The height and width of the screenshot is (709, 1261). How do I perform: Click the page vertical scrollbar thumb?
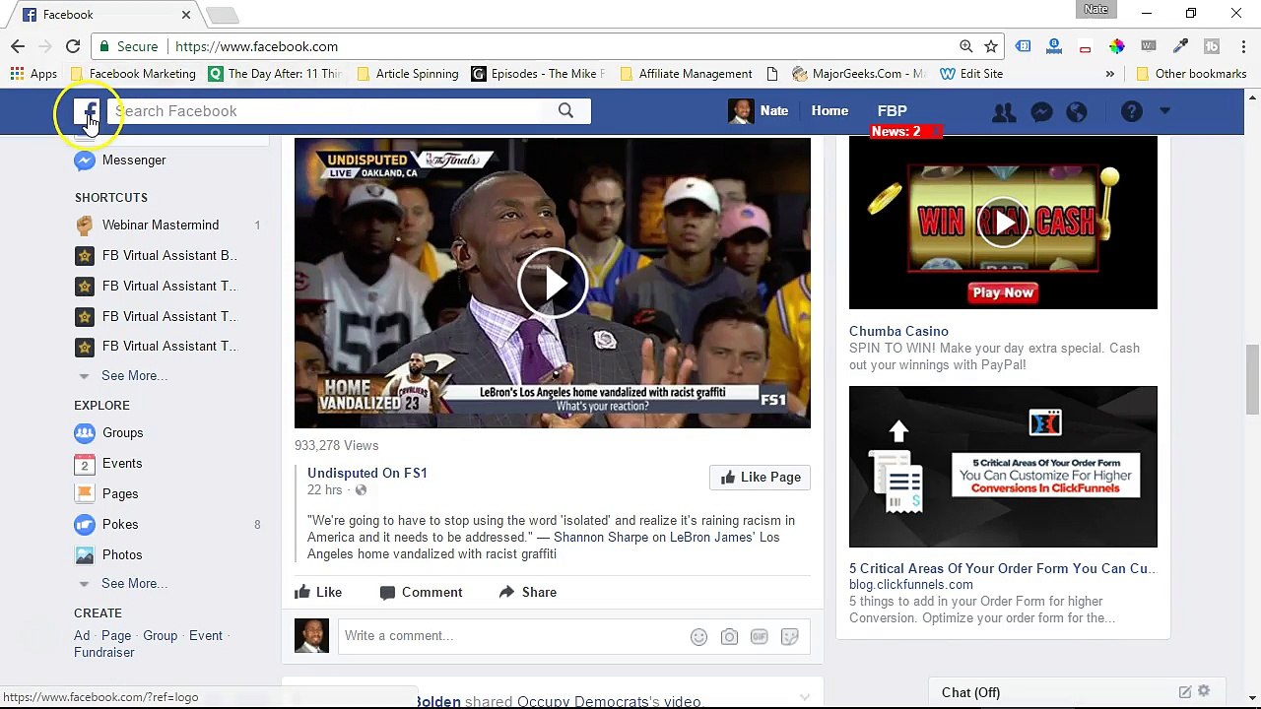tap(1252, 380)
